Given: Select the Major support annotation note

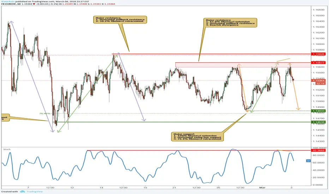Looking at the screenshot, I should [x=197, y=137].
